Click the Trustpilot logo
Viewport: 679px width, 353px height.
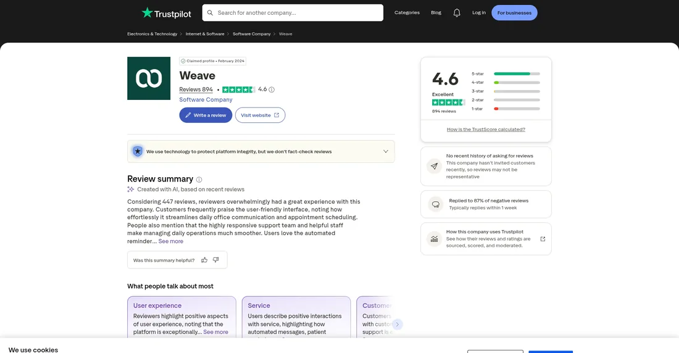[166, 13]
